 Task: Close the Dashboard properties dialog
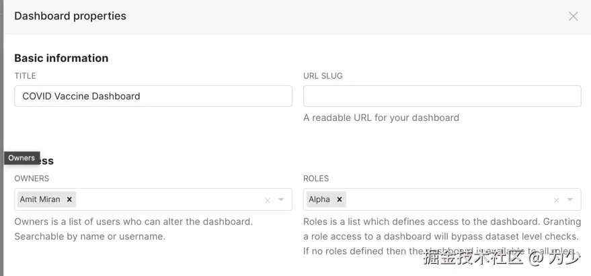573,16
